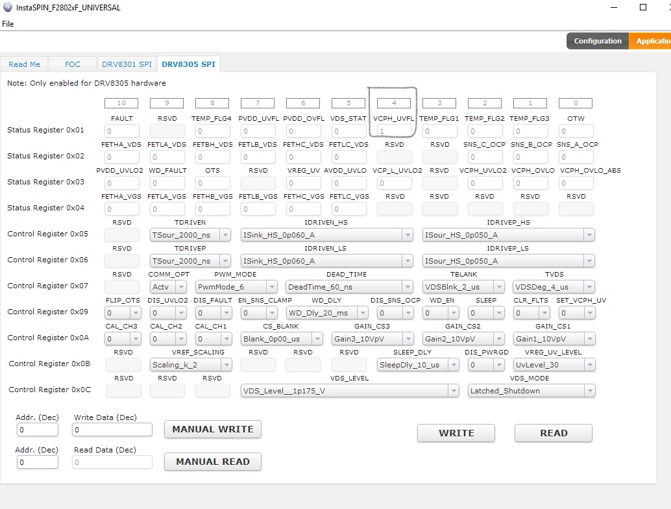Open the File menu
The width and height of the screenshot is (671, 509).
click(x=8, y=23)
